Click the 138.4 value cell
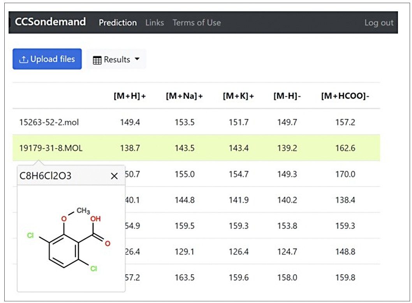 (x=345, y=200)
